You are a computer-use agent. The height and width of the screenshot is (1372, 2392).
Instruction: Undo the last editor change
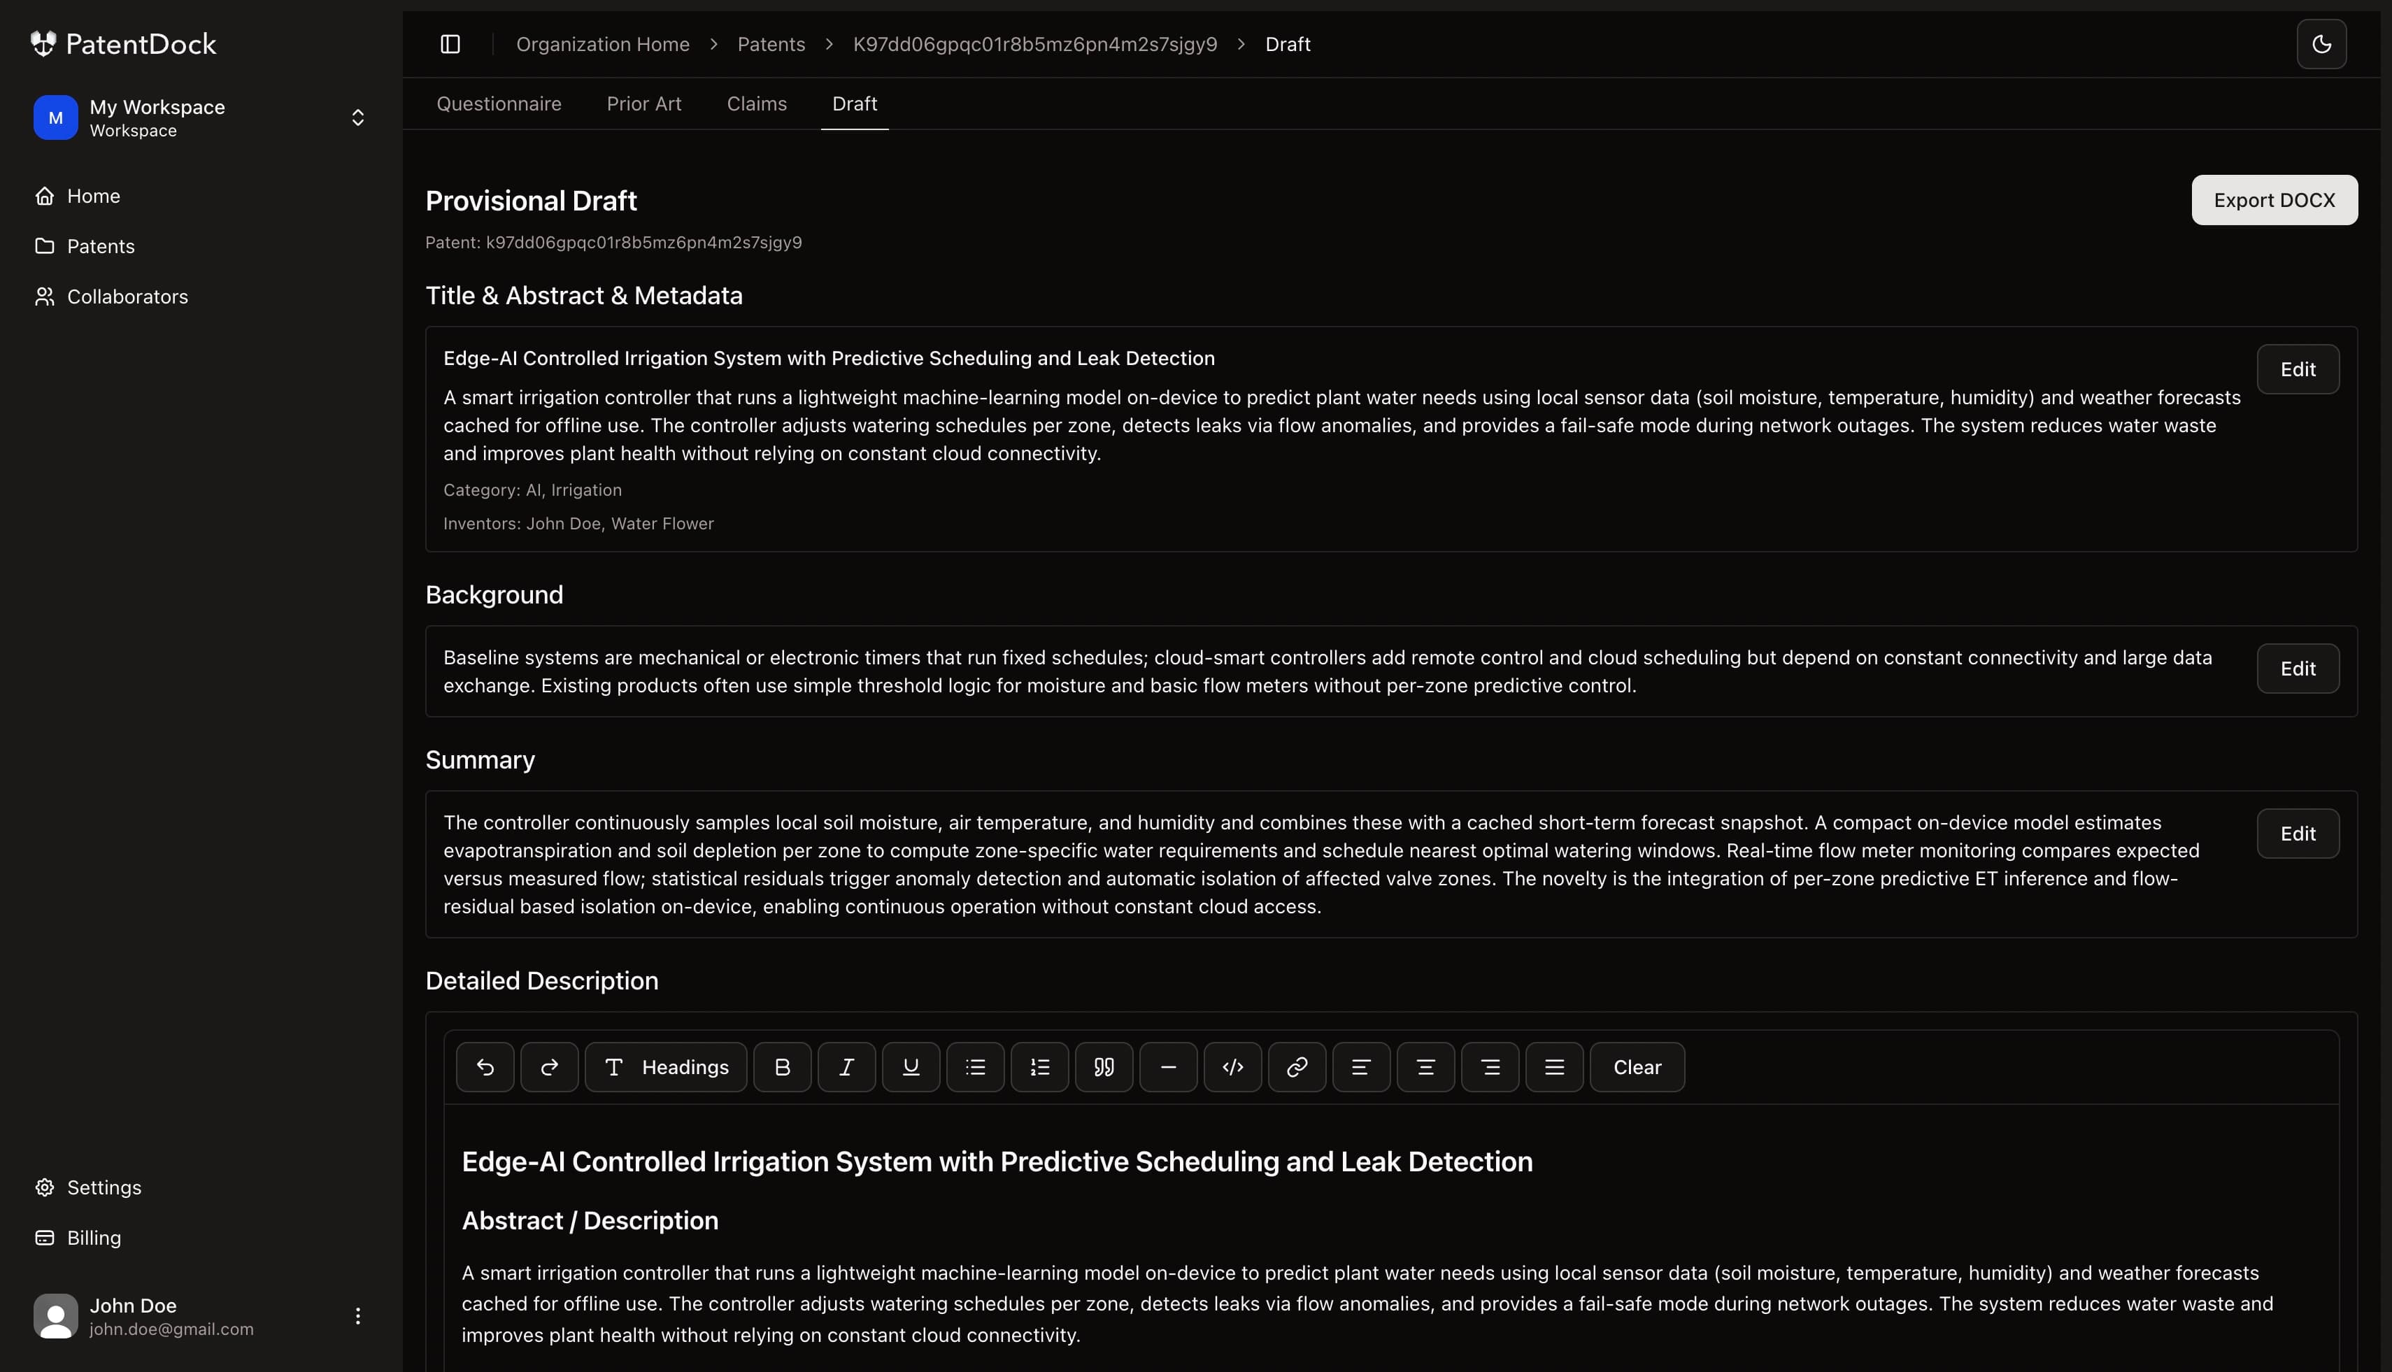pyautogui.click(x=485, y=1066)
